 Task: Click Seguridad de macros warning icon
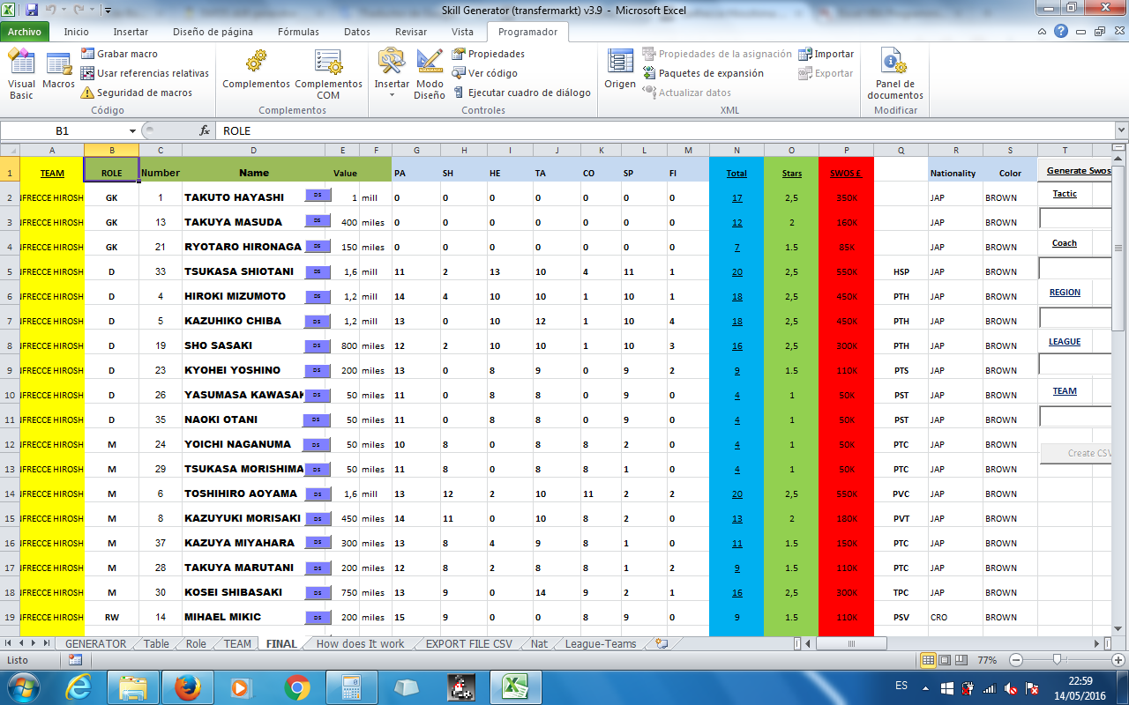87,93
